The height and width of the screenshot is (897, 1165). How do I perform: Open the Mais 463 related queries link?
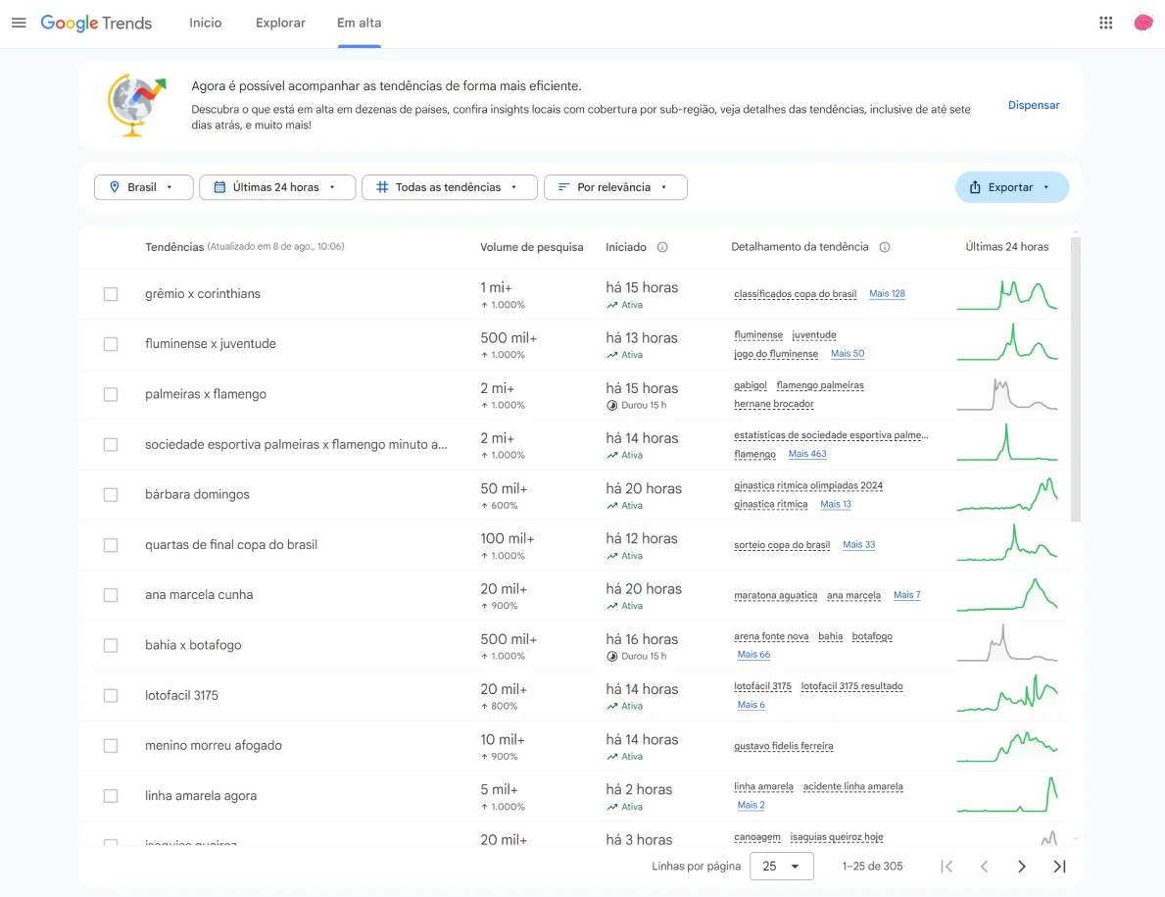(x=807, y=454)
